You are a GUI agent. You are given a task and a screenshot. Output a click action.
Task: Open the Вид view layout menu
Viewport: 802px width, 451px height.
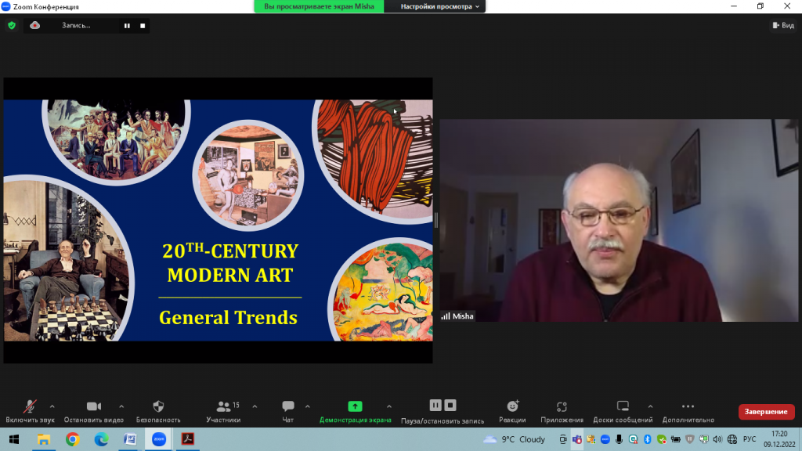783,25
